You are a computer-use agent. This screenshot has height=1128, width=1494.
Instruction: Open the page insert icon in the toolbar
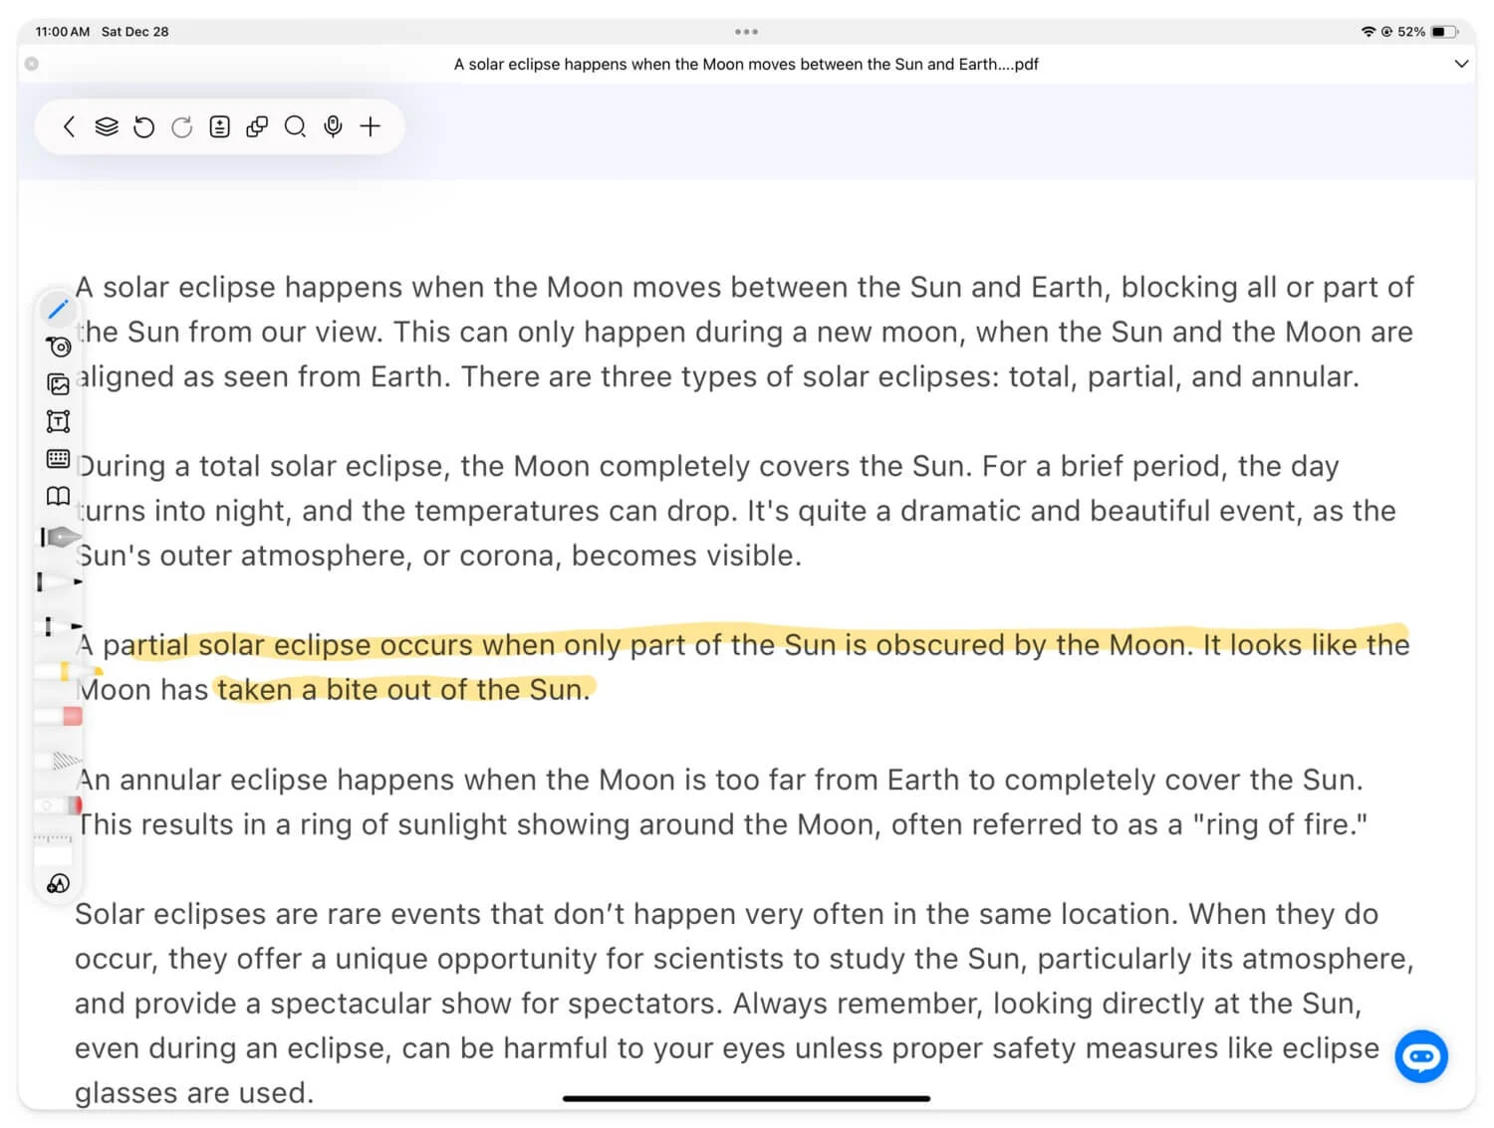point(219,126)
